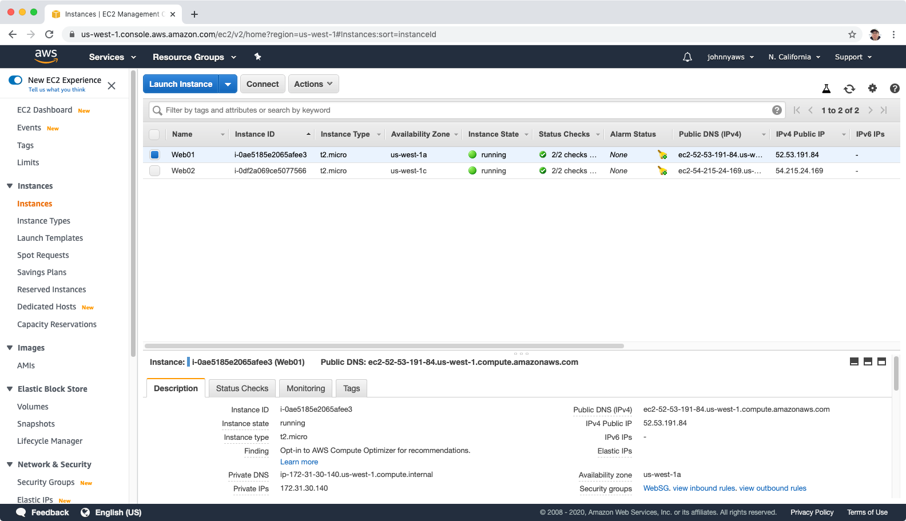Go to next page of results

pos(870,110)
